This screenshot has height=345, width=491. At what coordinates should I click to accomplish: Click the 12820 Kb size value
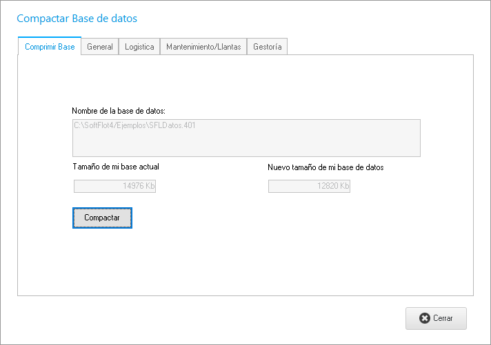[332, 187]
